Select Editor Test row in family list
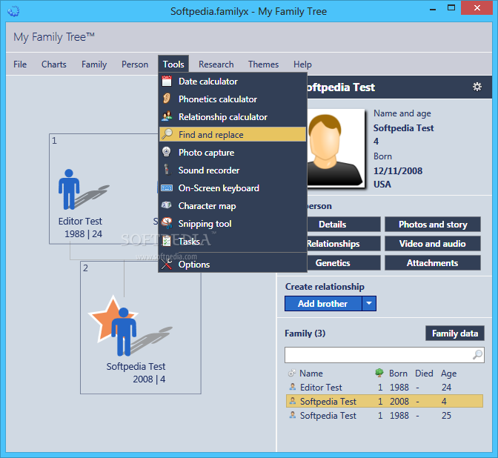 click(385, 387)
